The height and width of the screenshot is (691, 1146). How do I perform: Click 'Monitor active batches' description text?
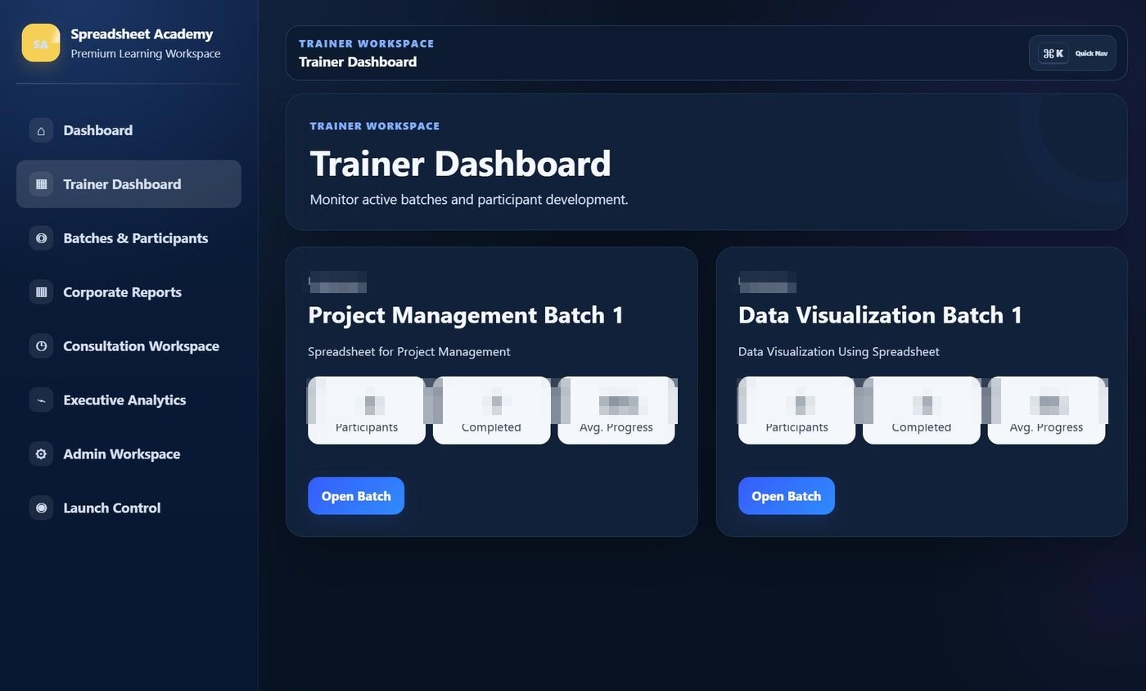tap(469, 200)
